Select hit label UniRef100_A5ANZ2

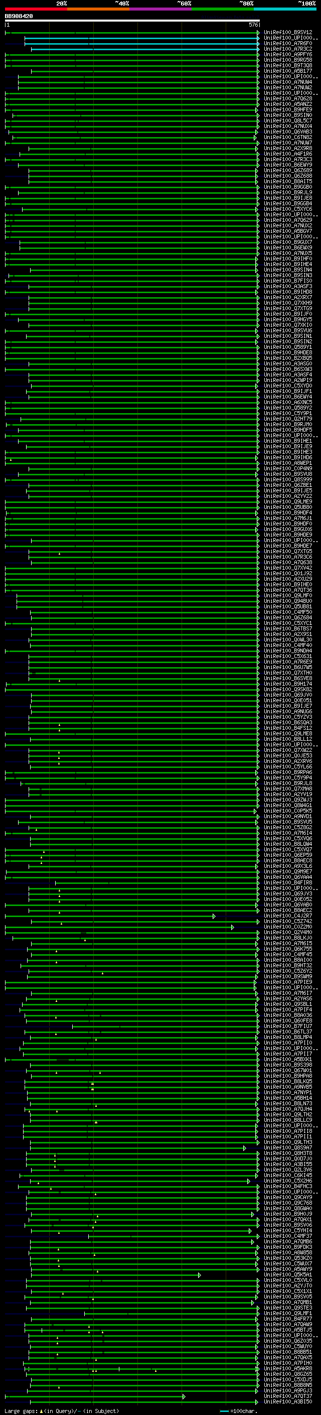coord(288,104)
